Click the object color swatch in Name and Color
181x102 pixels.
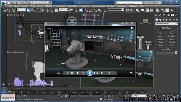click(176, 53)
